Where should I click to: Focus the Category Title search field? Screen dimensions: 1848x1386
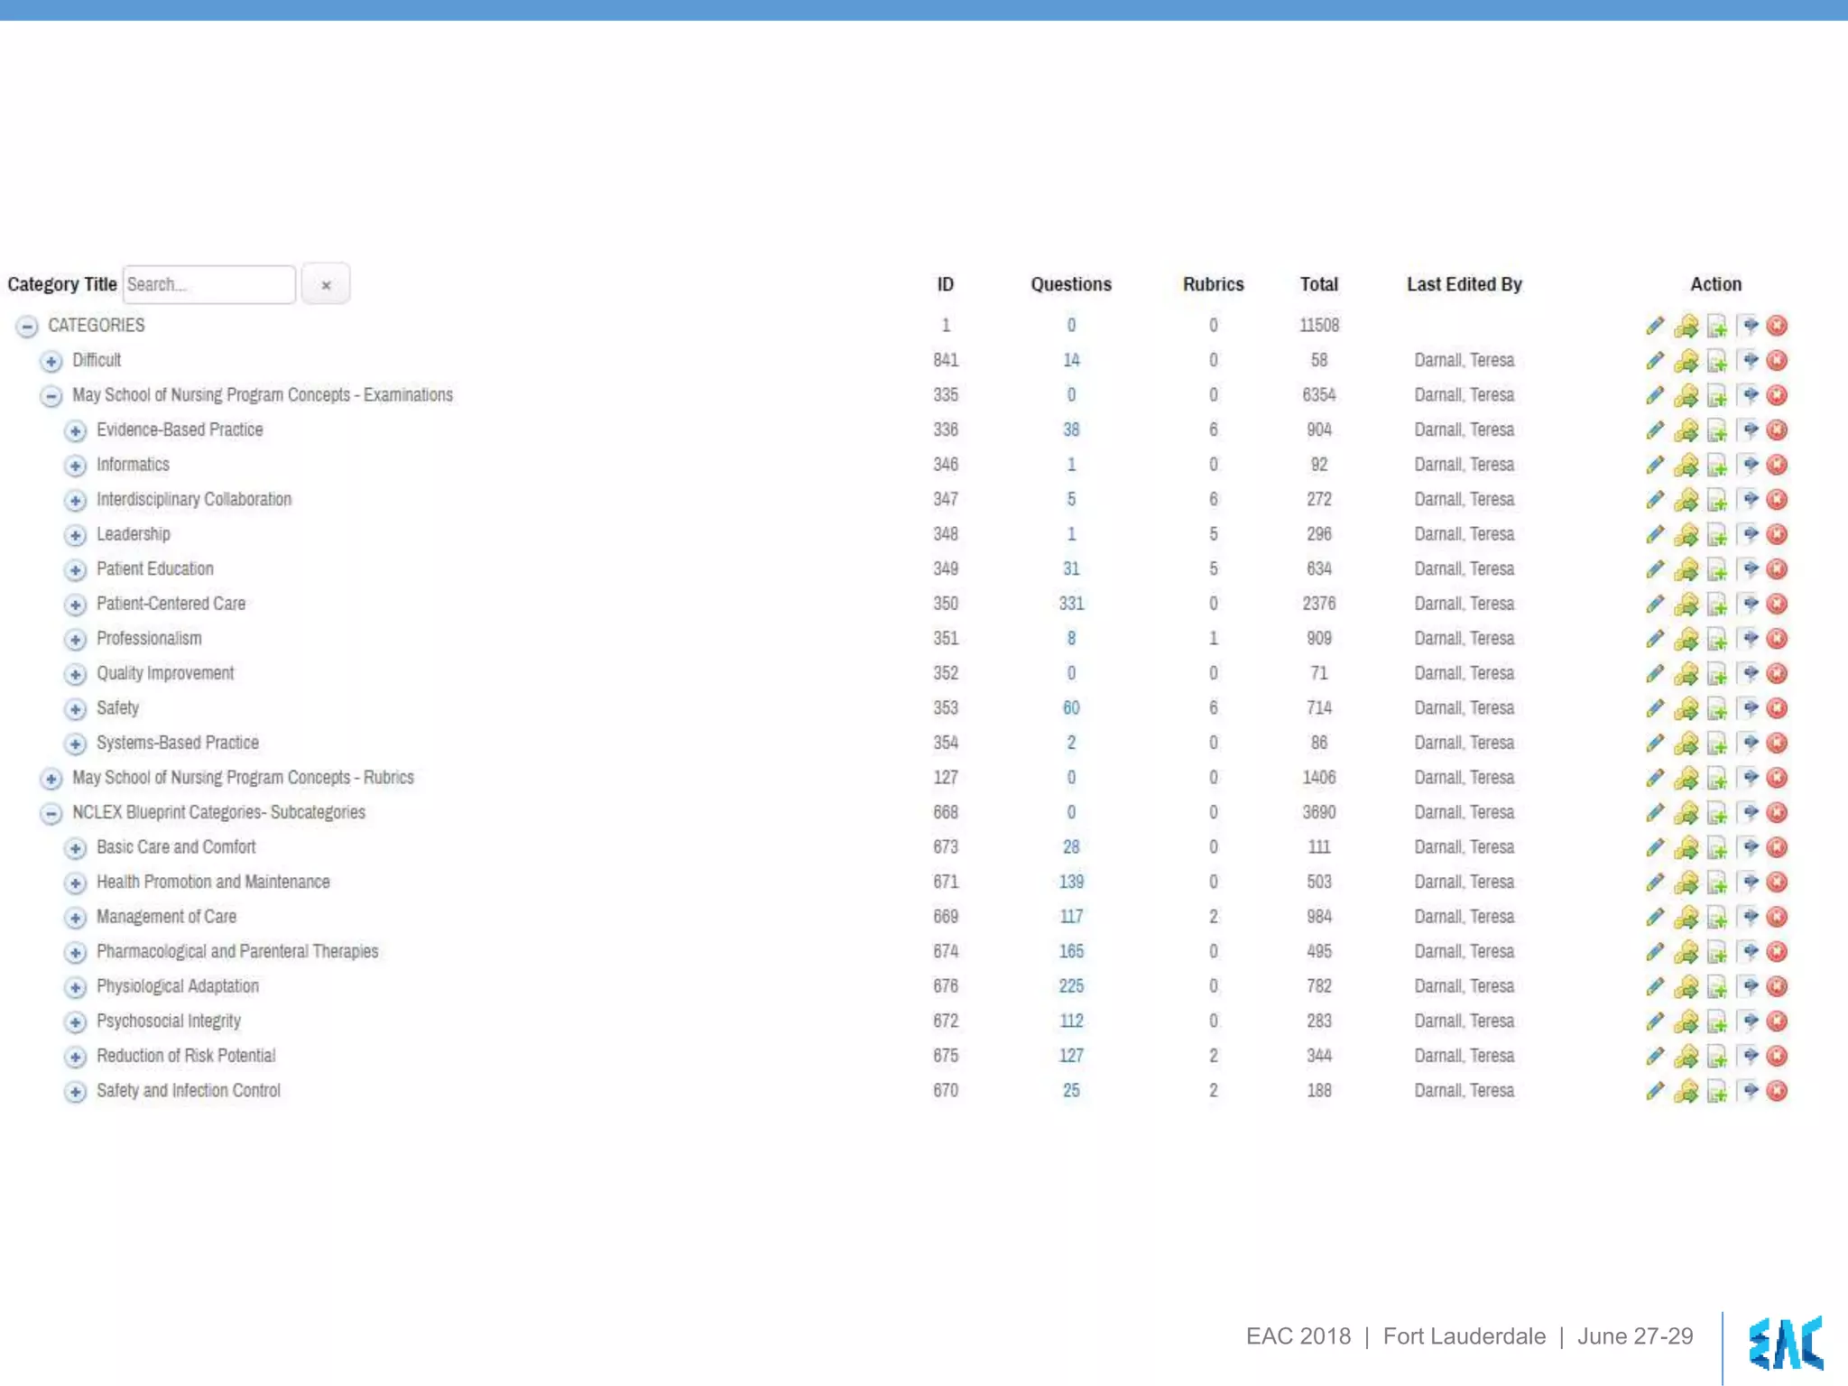tap(208, 285)
